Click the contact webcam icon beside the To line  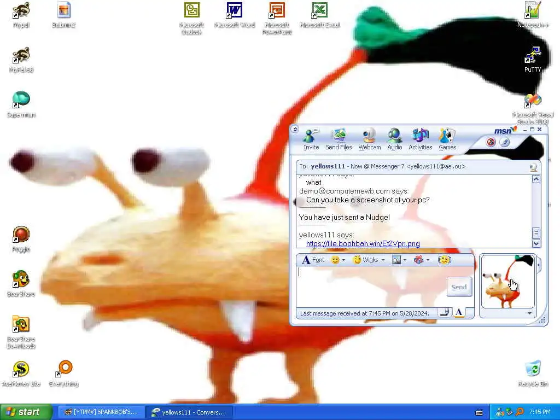pos(534,167)
